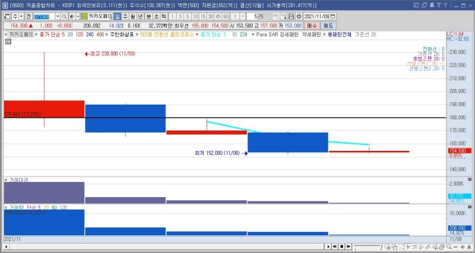The height and width of the screenshot is (253, 475).
Task: Click the stock code input field
Action: coord(44,16)
